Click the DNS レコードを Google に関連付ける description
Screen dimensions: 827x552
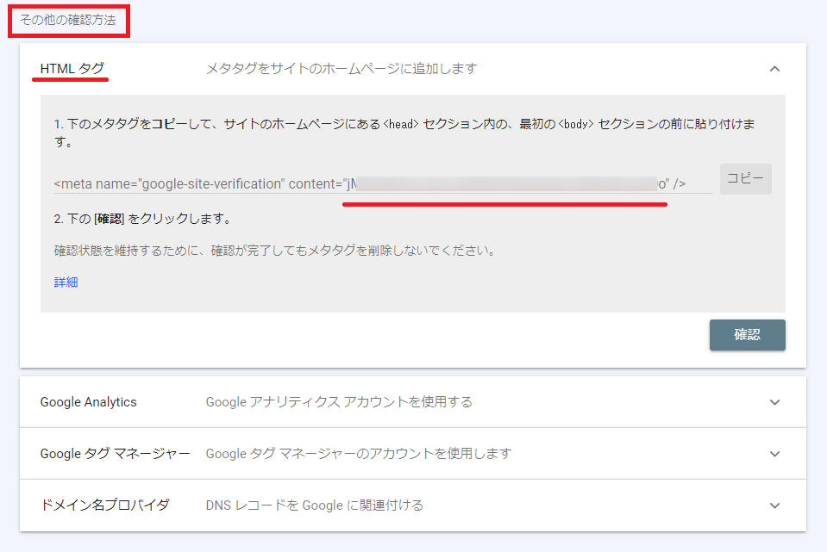tap(314, 505)
